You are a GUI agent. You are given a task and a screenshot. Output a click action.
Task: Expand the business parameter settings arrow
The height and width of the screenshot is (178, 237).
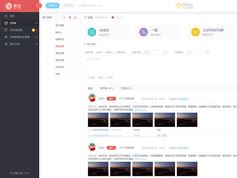pos(36,37)
